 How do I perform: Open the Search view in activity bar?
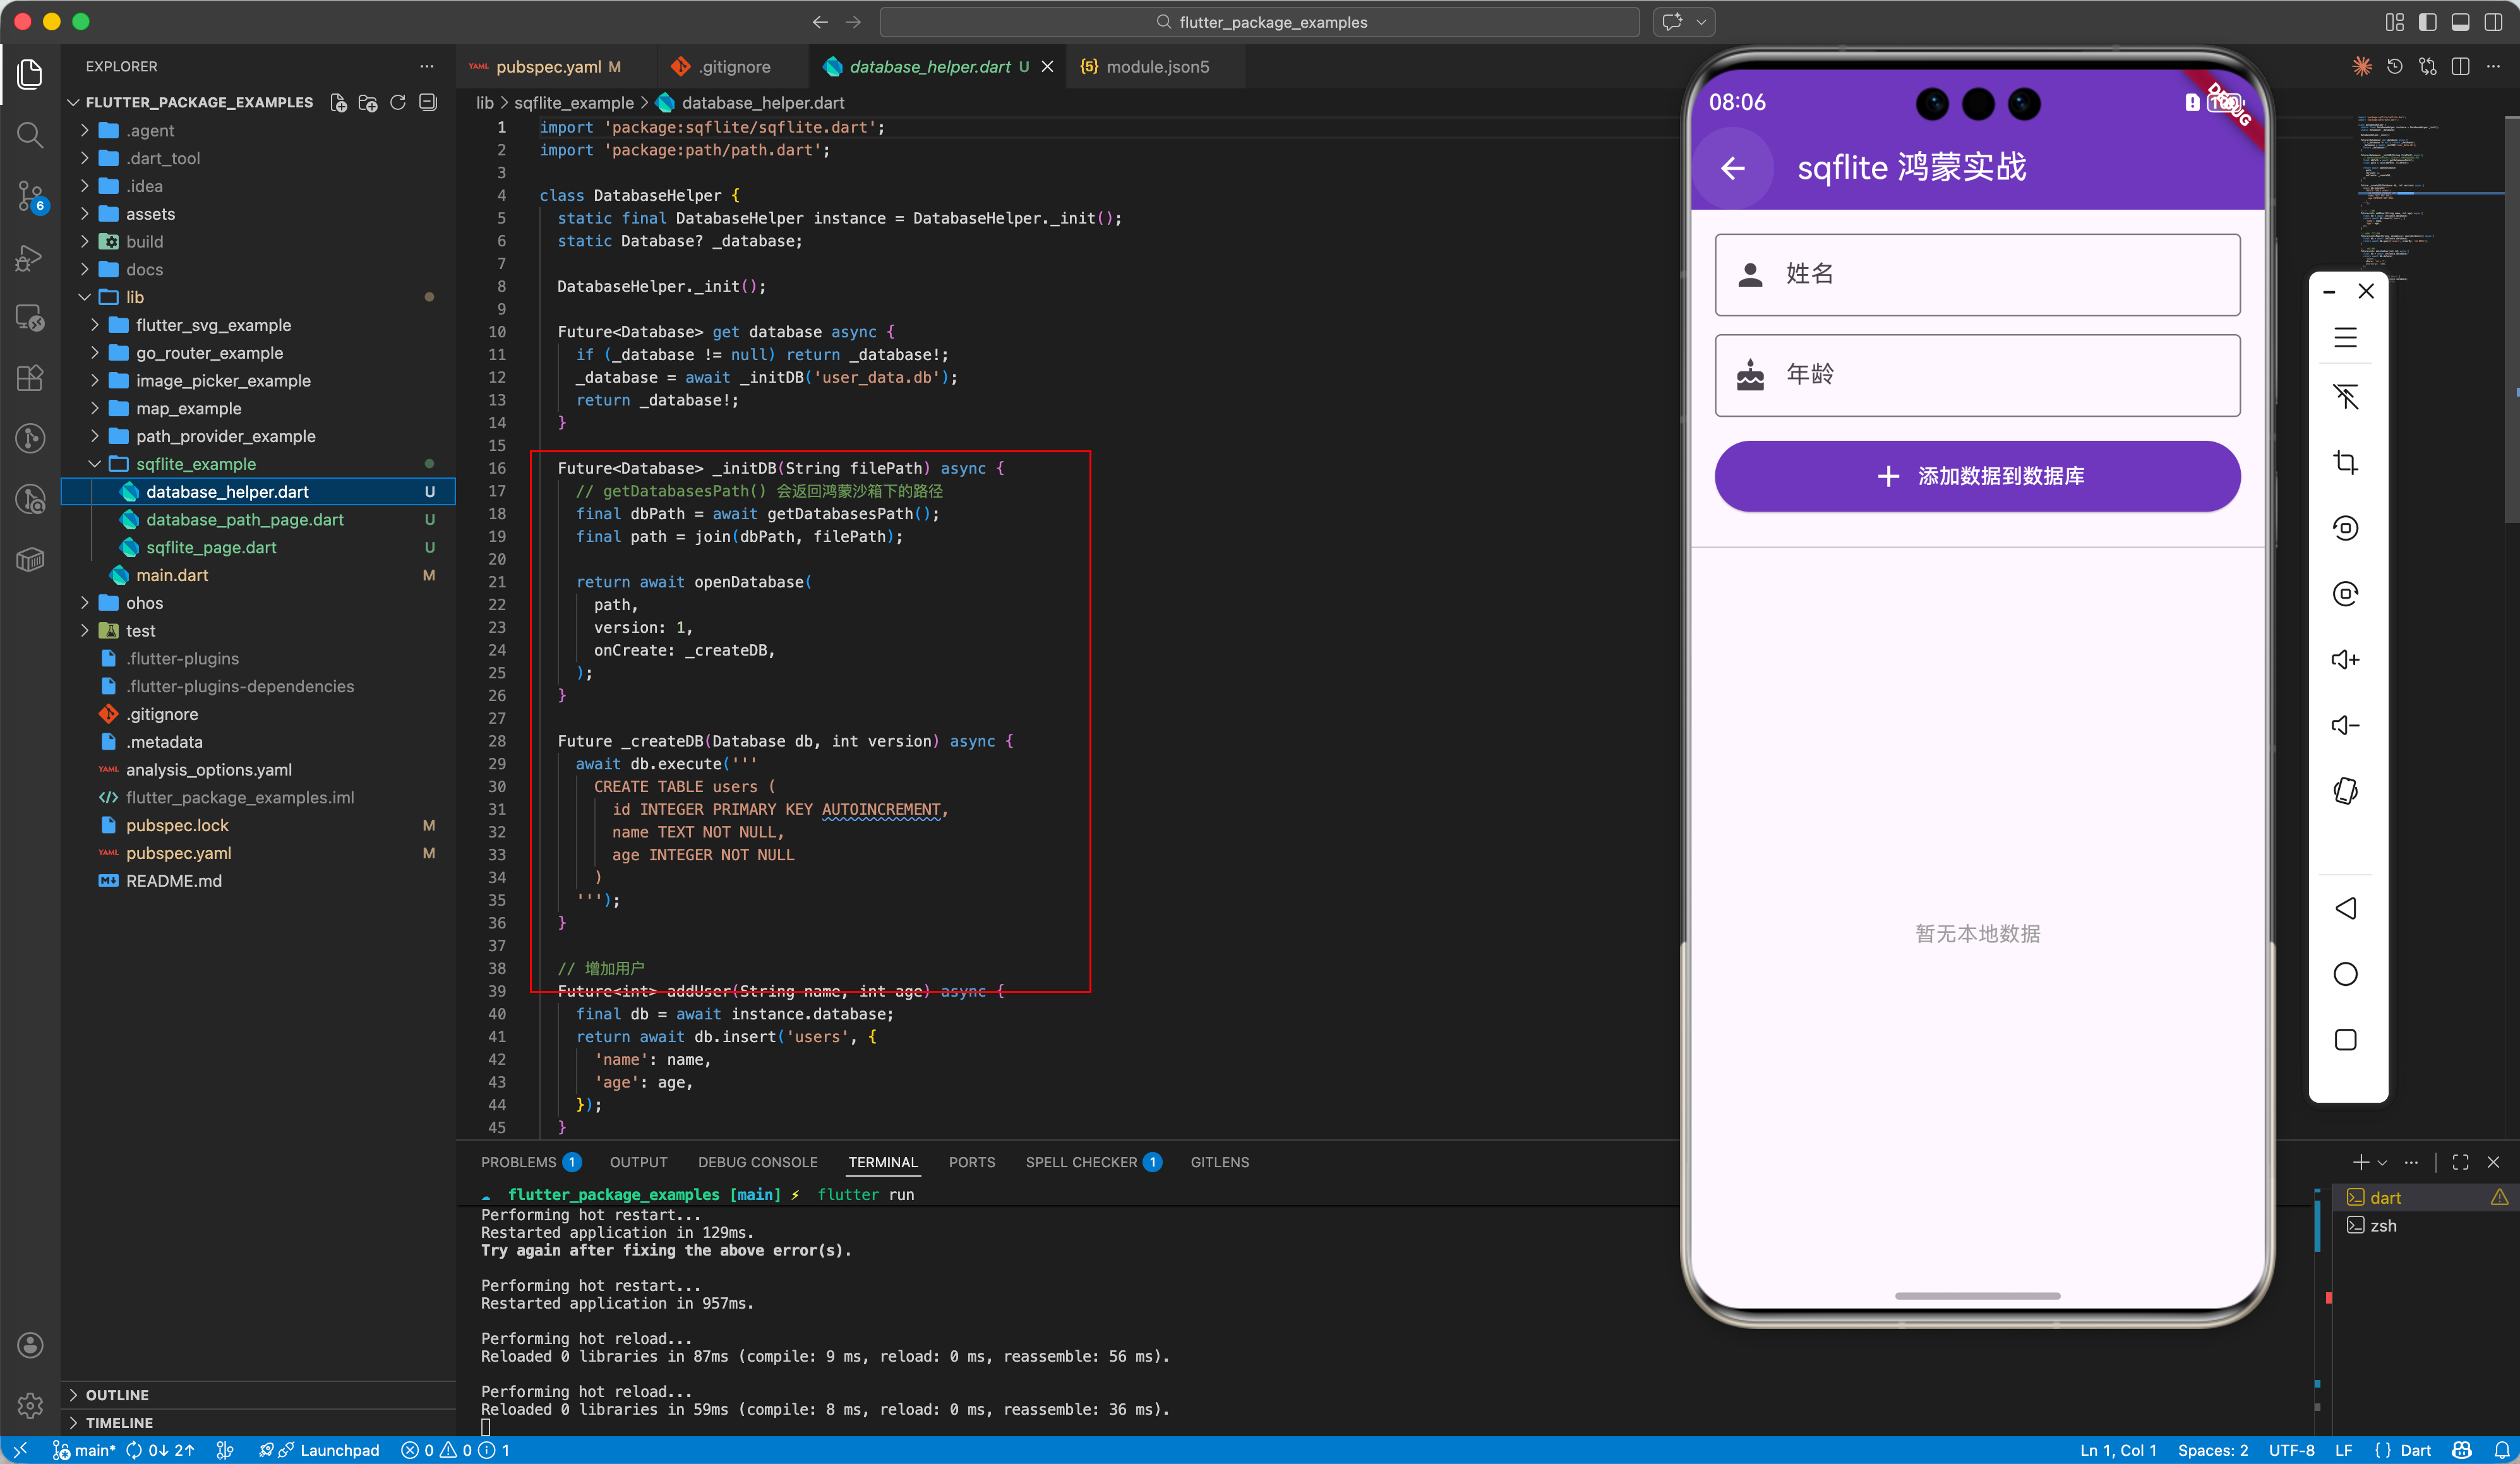pos(30,135)
